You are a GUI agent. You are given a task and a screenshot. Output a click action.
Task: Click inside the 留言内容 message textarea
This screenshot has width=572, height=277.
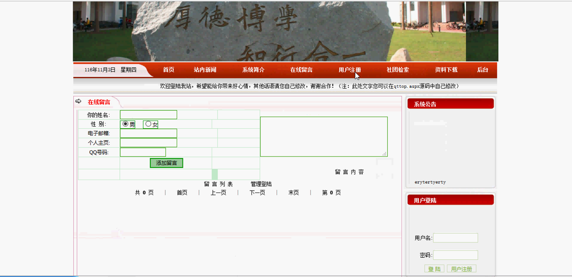[324, 137]
